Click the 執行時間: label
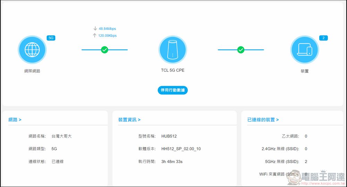 tap(147, 162)
